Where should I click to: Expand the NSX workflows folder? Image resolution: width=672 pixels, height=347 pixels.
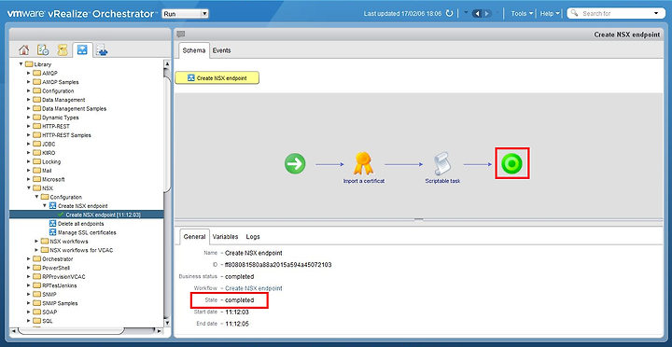pos(36,242)
